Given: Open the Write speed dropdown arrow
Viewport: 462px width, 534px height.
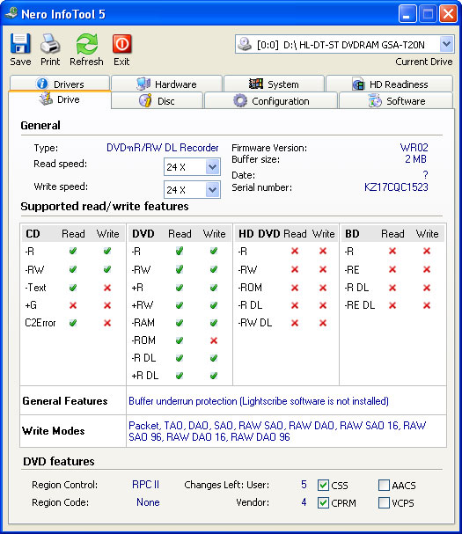Looking at the screenshot, I should pyautogui.click(x=213, y=190).
